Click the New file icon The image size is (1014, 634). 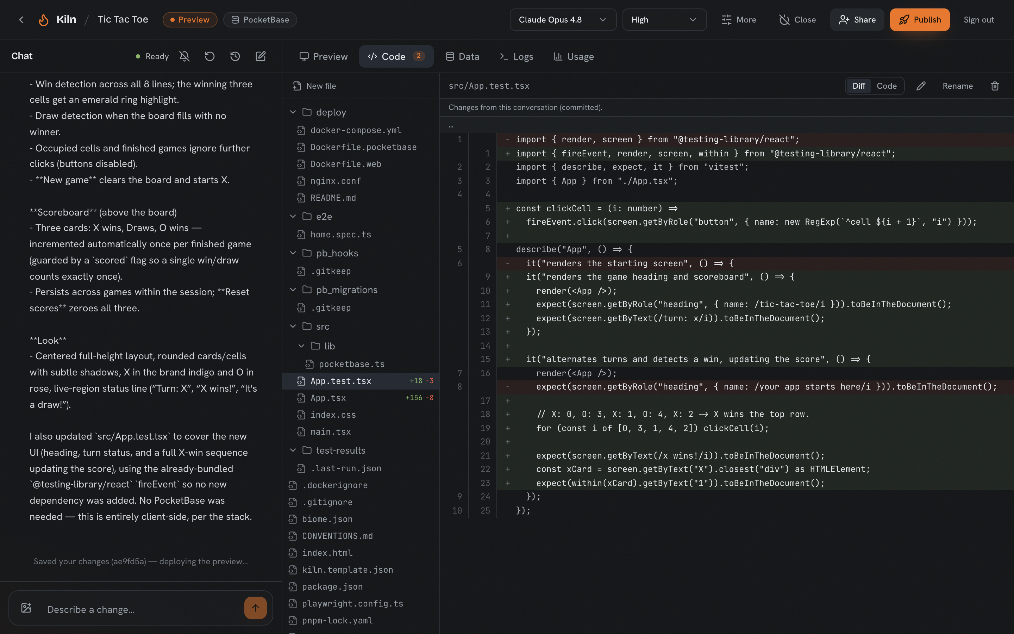coord(297,86)
